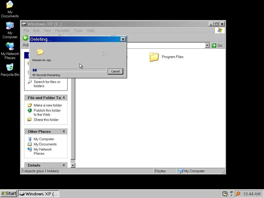Click the task pane scroll down arrow

73,165
